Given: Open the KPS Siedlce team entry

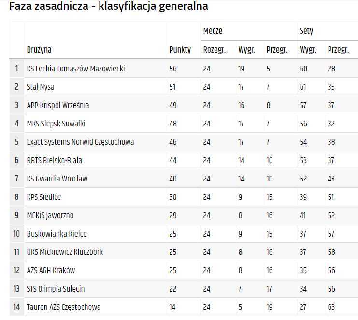Looking at the screenshot, I should pyautogui.click(x=44, y=197).
